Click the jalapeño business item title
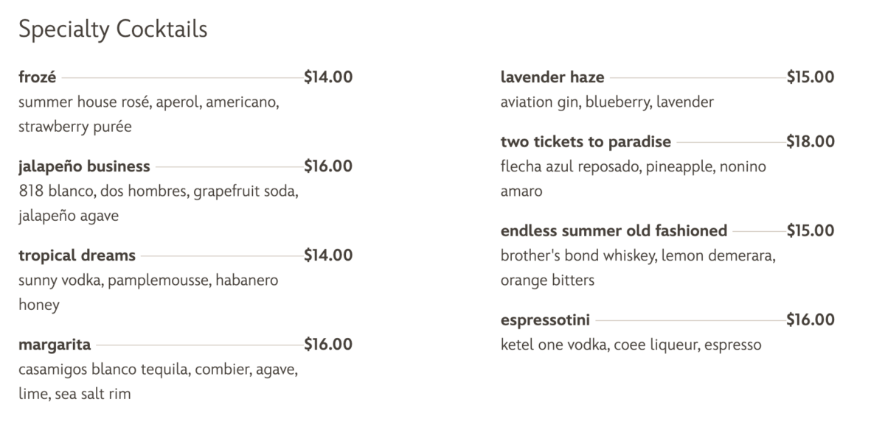This screenshot has height=424, width=885. pyautogui.click(x=84, y=166)
